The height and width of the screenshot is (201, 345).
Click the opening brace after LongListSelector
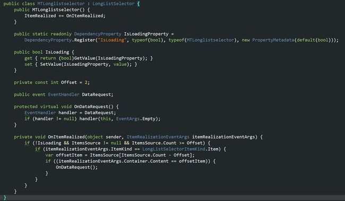139,4
